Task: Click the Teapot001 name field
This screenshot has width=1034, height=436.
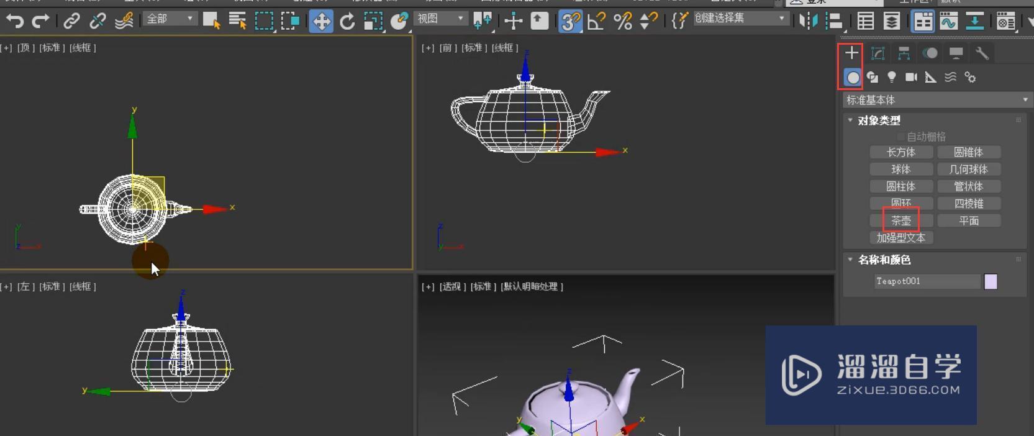Action: [x=927, y=281]
